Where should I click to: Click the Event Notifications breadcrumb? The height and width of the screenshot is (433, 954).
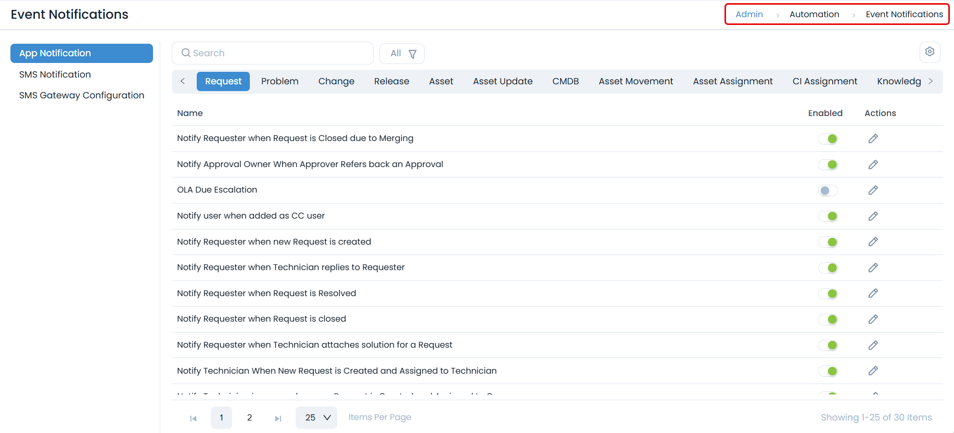[904, 14]
